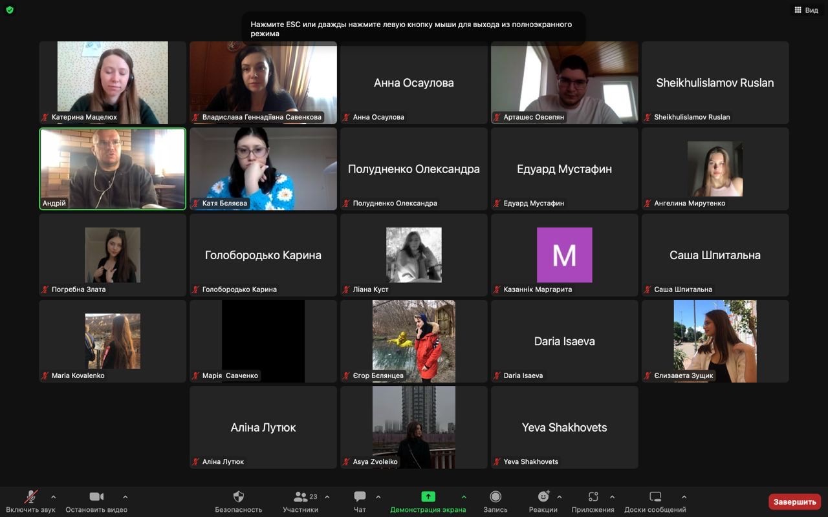Click the green encryption shield icon
Image resolution: width=828 pixels, height=517 pixels.
pos(10,10)
